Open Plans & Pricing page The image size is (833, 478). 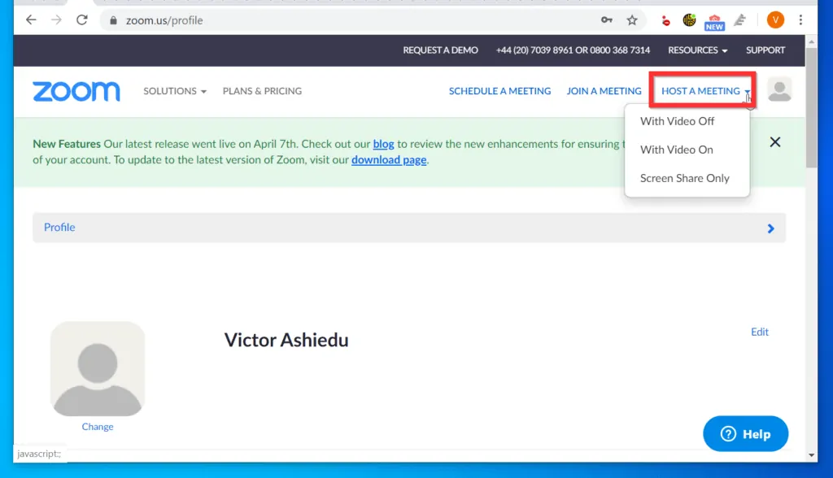[262, 91]
